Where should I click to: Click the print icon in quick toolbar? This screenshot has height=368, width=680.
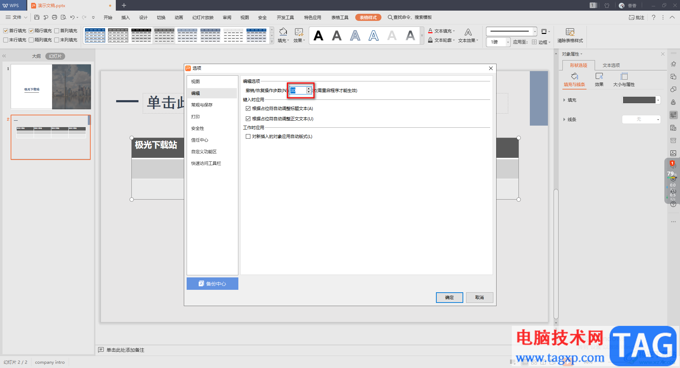(55, 17)
